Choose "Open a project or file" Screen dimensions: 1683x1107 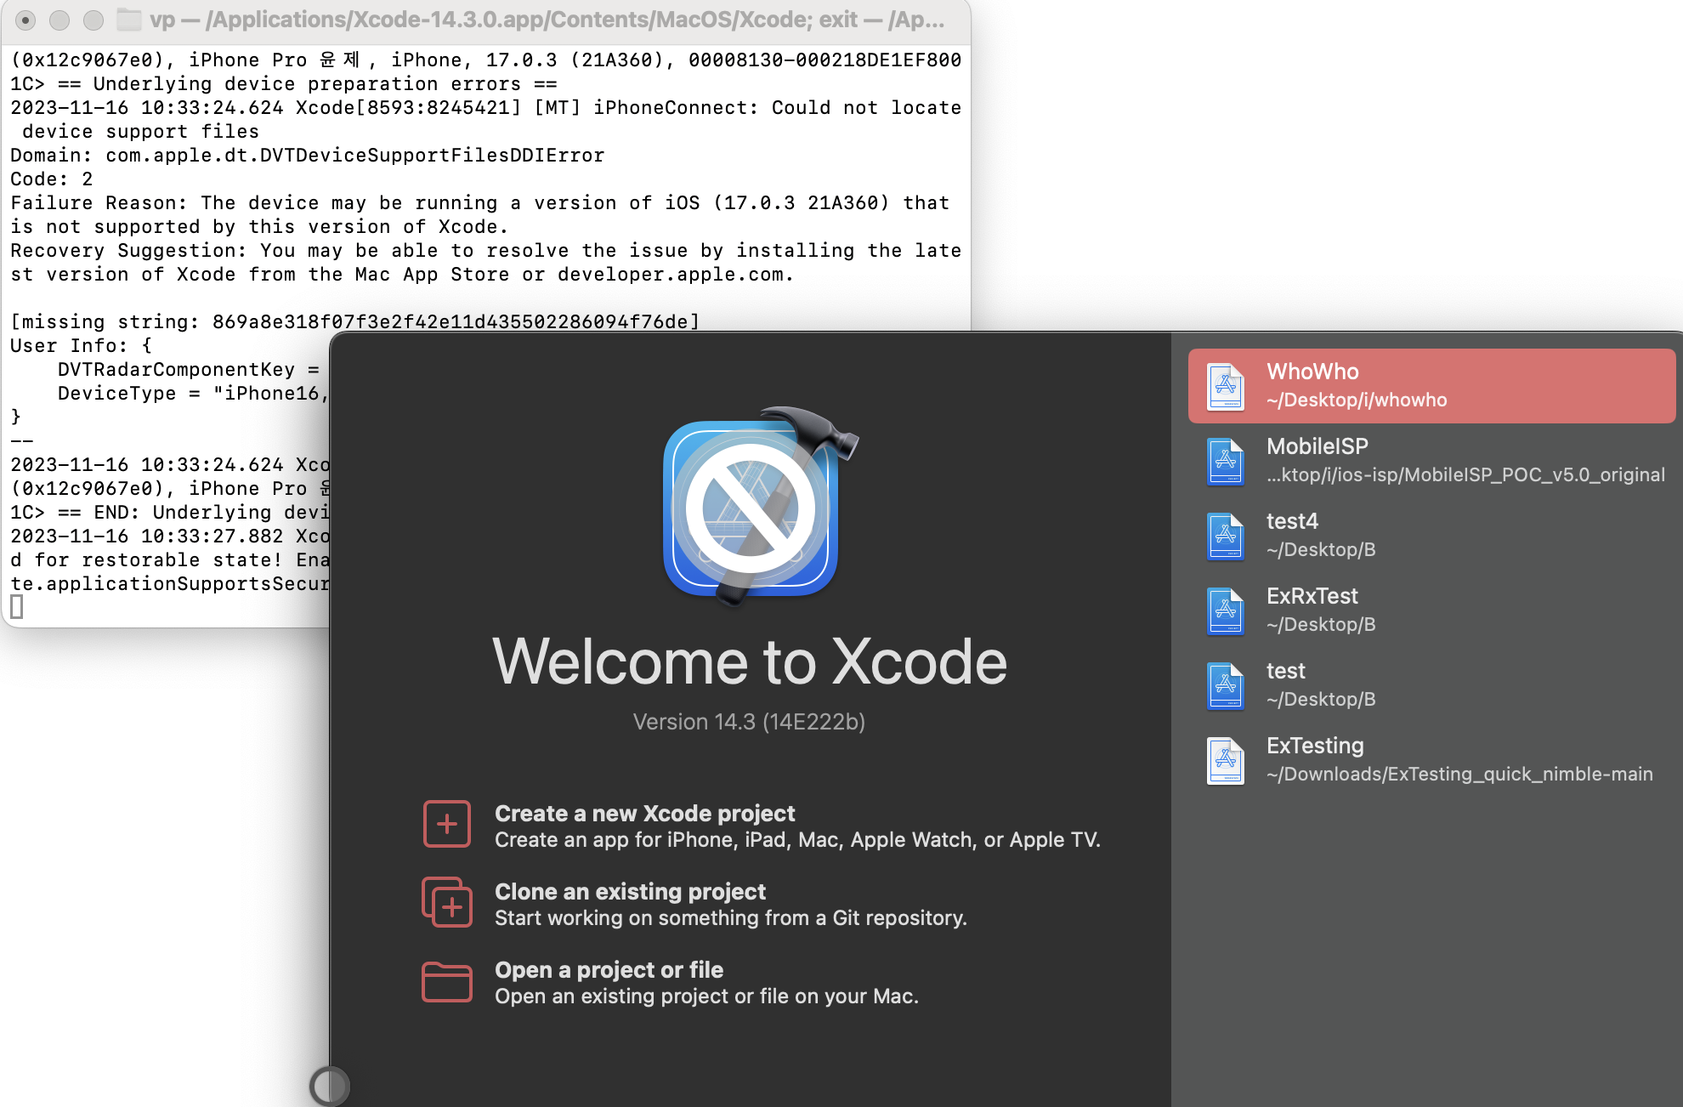pyautogui.click(x=609, y=970)
